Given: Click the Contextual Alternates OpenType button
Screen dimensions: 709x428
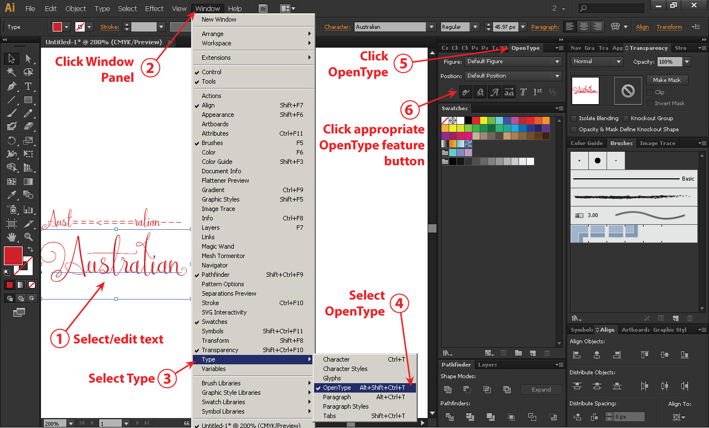Looking at the screenshot, I should pyautogui.click(x=466, y=92).
